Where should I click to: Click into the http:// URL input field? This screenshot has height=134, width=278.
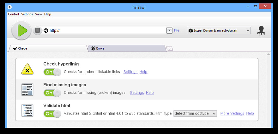pyautogui.click(x=107, y=30)
